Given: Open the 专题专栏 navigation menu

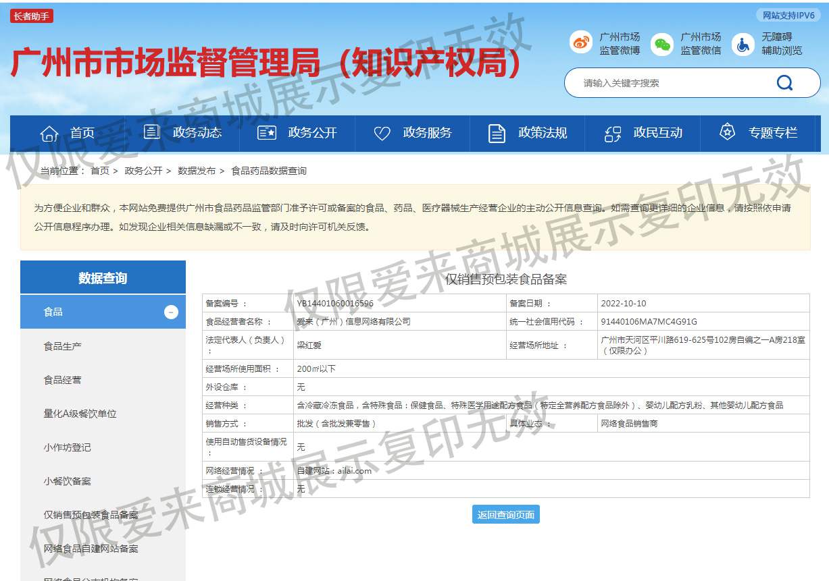Looking at the screenshot, I should [758, 133].
